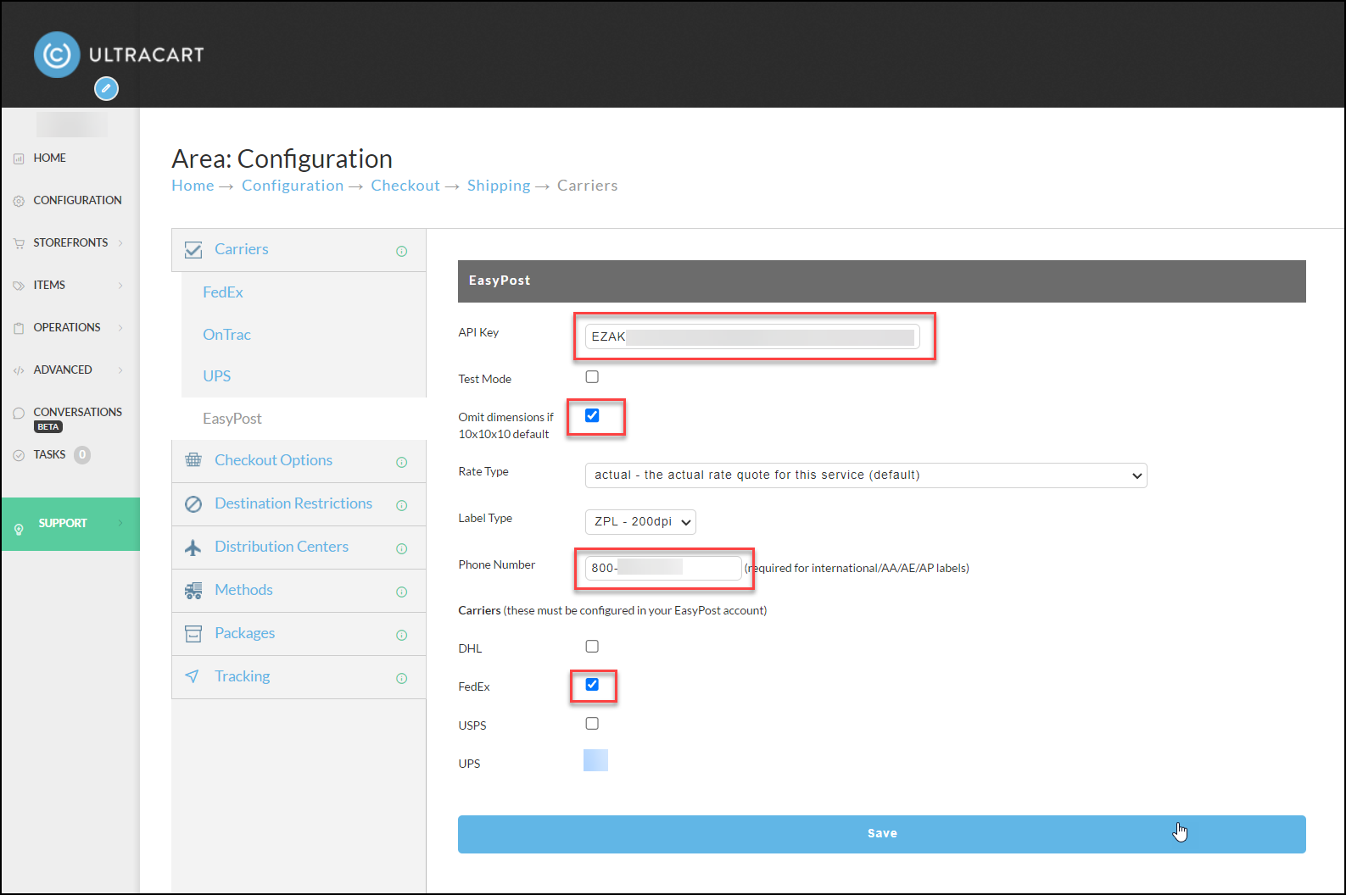Open the FedEx carrier tab
The image size is (1346, 895).
pos(223,292)
